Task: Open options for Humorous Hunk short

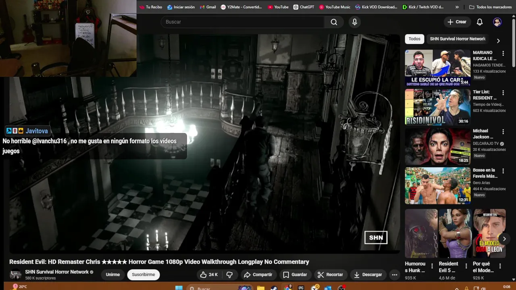Action: tap(432, 266)
